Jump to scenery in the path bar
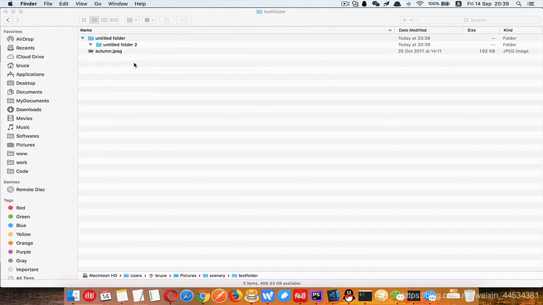 [x=214, y=275]
